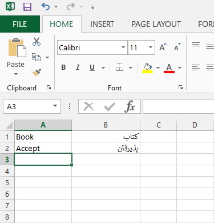Open the Copy dropdown arrow
The height and width of the screenshot is (223, 214).
[x=47, y=57]
